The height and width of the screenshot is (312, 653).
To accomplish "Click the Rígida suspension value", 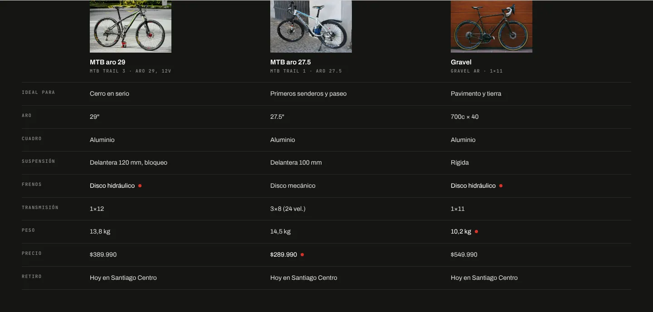I will click(x=460, y=163).
